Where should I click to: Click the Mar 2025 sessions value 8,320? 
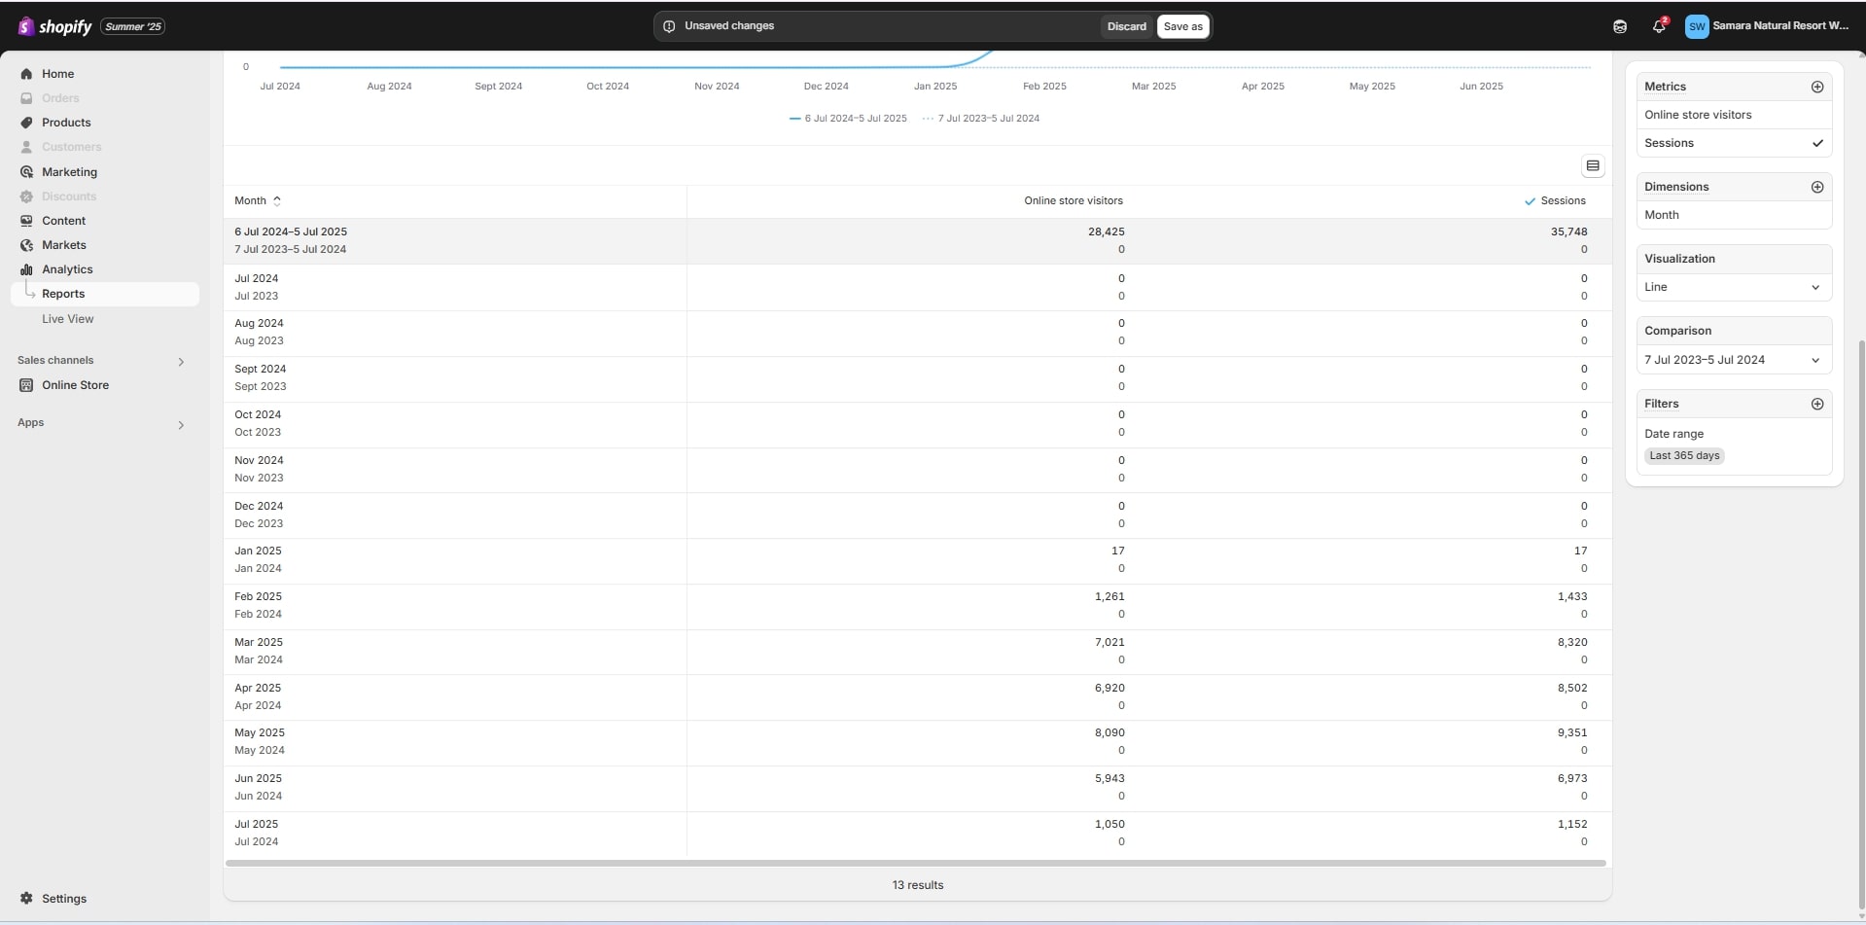click(1572, 643)
